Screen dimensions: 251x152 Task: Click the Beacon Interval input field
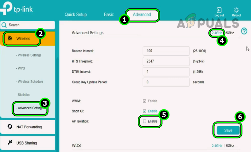pos(166,51)
